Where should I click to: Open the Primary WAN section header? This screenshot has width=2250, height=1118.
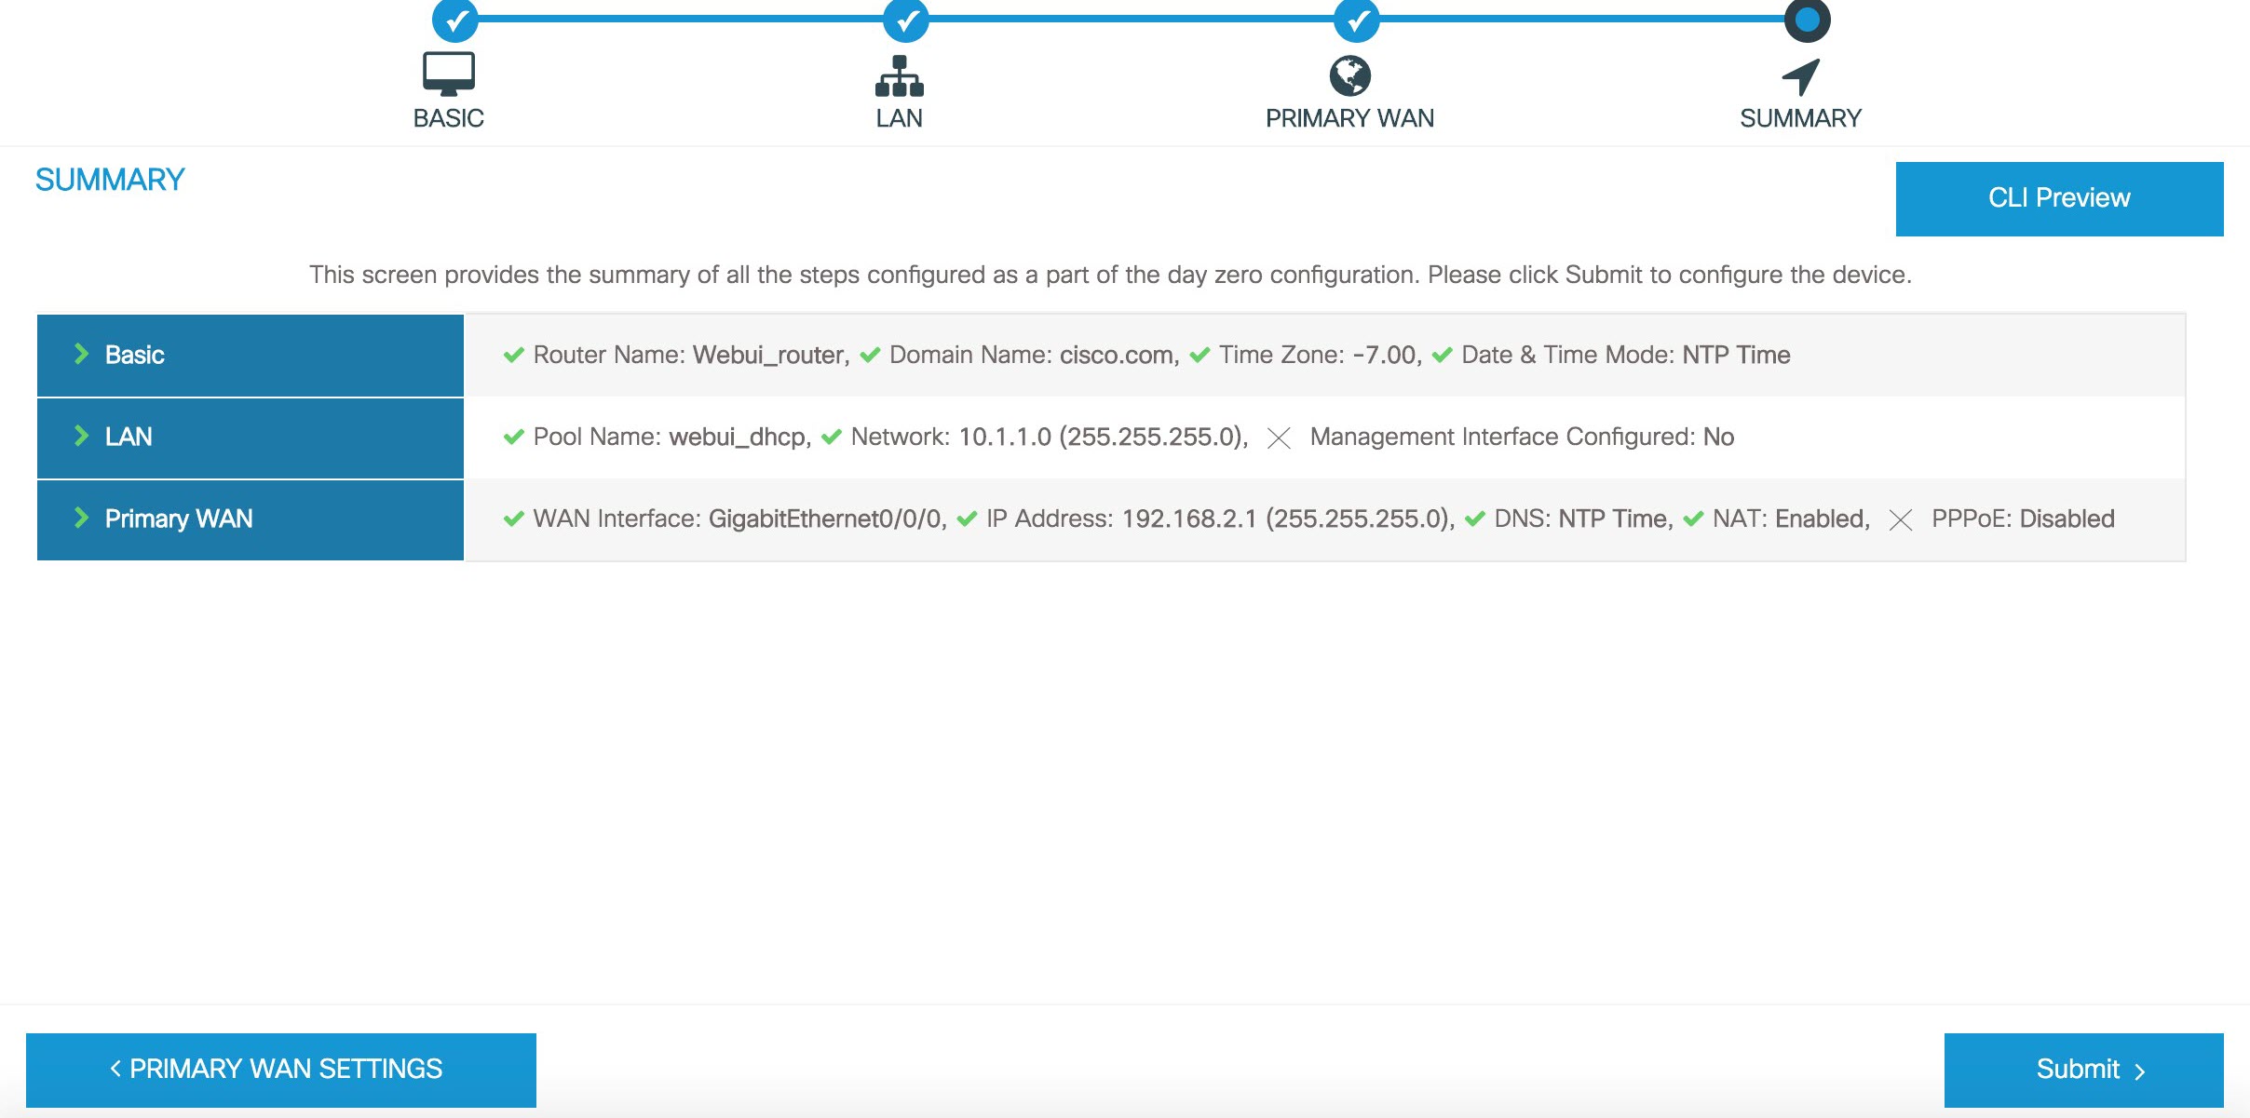pyautogui.click(x=251, y=519)
